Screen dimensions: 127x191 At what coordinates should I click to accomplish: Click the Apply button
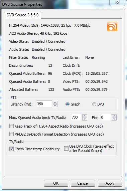pos(110,183)
